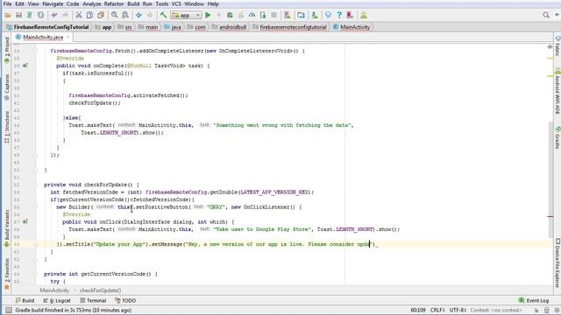Screen dimensions: 561x315
Task: Toggle the Android Wifi ADB side panel
Action: pyautogui.click(x=557, y=91)
